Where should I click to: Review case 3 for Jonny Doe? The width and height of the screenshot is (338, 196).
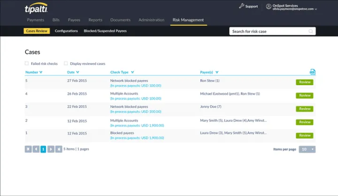point(304,109)
